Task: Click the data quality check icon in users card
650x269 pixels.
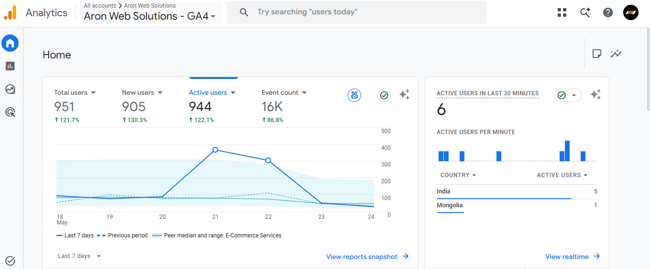Action: [x=384, y=95]
